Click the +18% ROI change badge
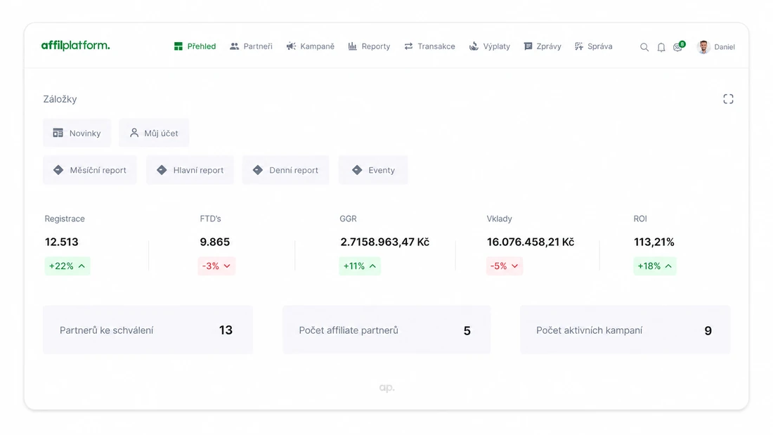The height and width of the screenshot is (435, 773). click(655, 266)
